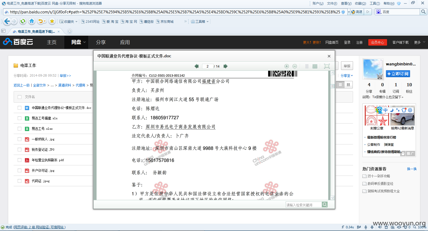Click browser forward button
This screenshot has width=428, height=231.
click(x=14, y=21)
